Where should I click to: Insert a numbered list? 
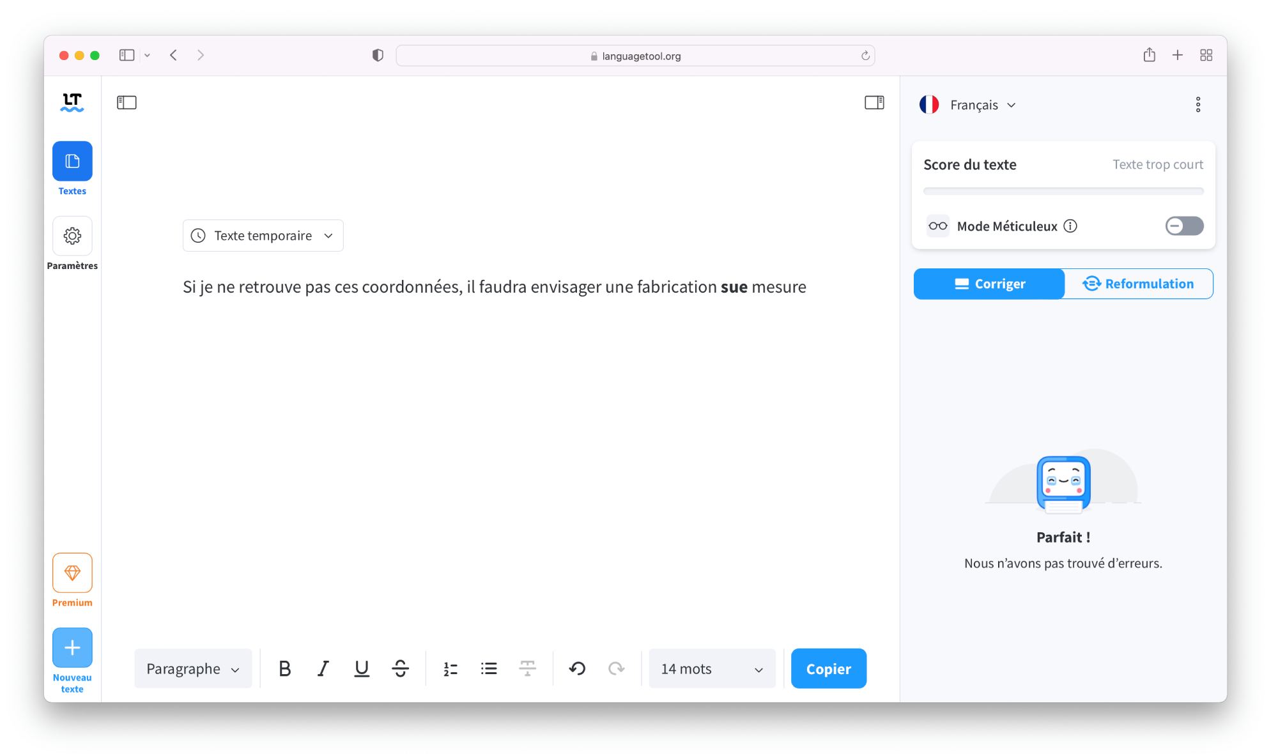click(450, 668)
